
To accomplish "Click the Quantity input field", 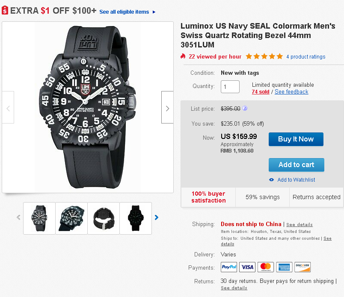I will click(230, 87).
